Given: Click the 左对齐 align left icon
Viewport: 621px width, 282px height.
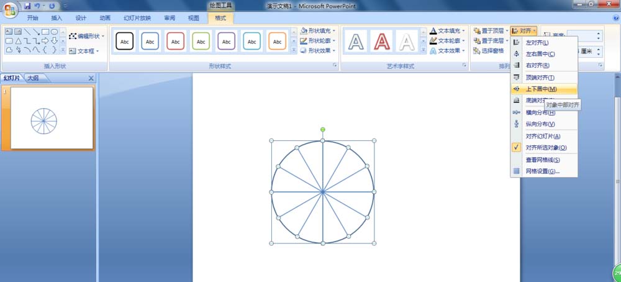Looking at the screenshot, I should point(517,42).
